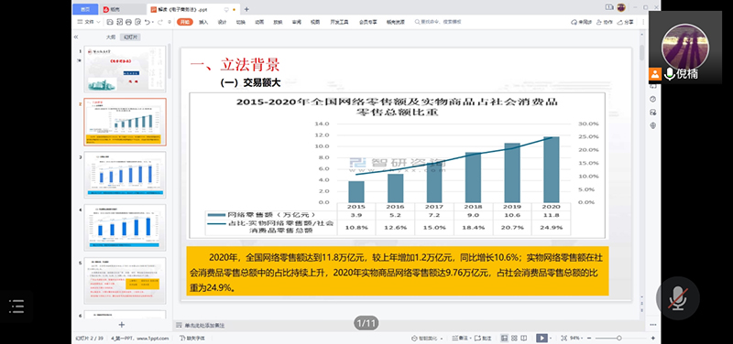
Task: Switch to reading view icon in status bar
Action: point(523,338)
